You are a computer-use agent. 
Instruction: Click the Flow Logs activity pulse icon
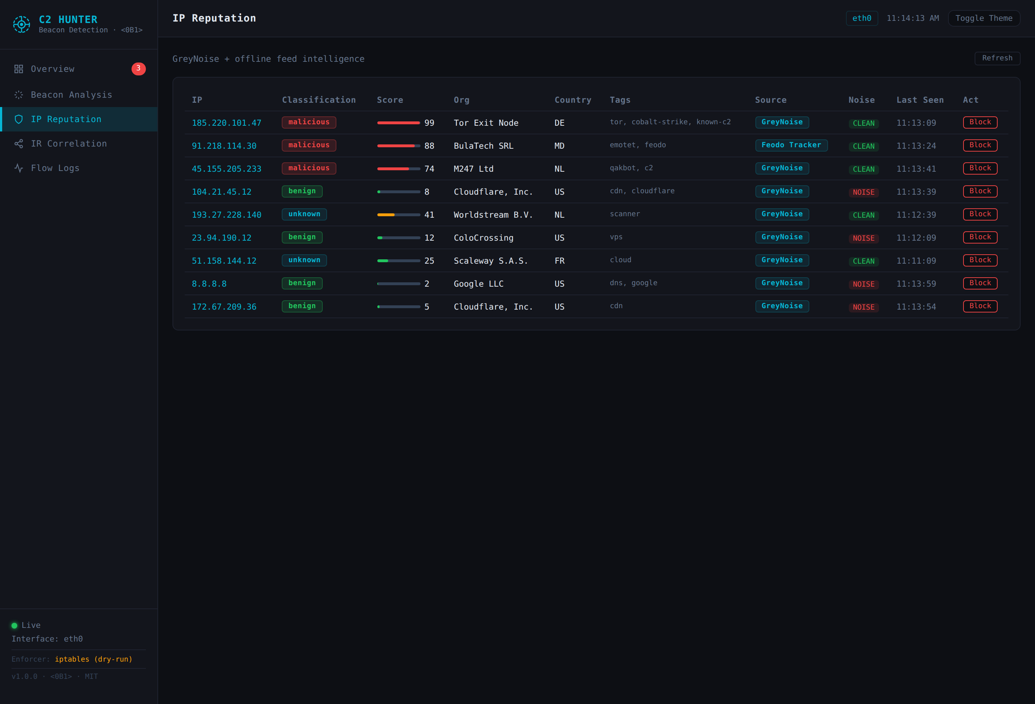[19, 168]
